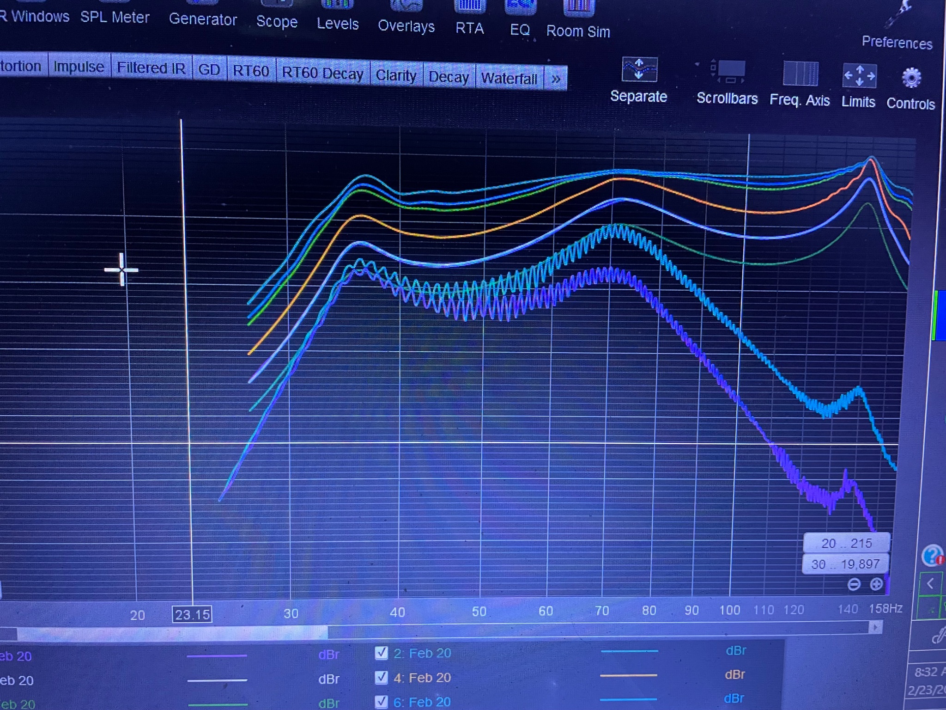Click the 20 .. 215 range button
946x710 pixels.
847,543
